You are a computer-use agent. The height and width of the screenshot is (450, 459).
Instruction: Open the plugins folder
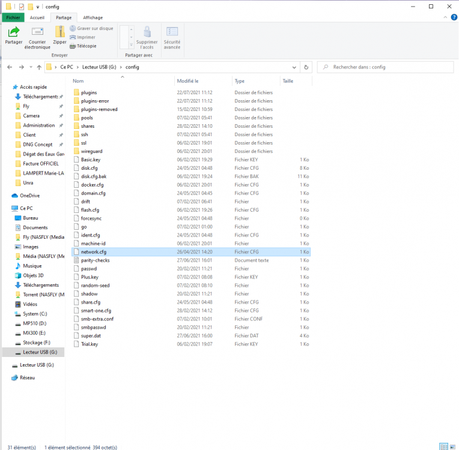(89, 92)
